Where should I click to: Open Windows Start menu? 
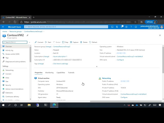pos(3,105)
